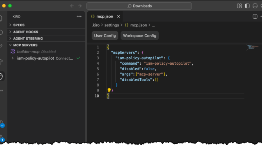Open User Config
Screen dimensions: 262x145
click(105, 35)
